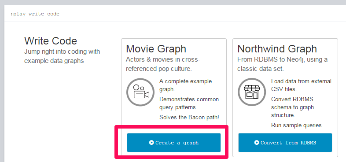346x162 pixels.
Task: Click the play icon beside Create a graph
Action: click(151, 143)
